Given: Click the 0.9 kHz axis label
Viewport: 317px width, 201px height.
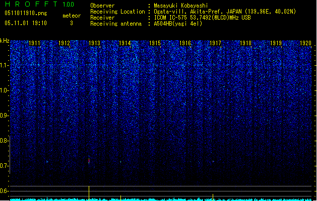Looking at the screenshot, I should (x=4, y=116).
